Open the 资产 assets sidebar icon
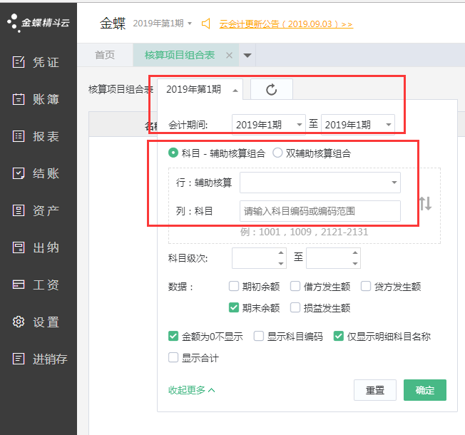The height and width of the screenshot is (435, 465). (x=19, y=210)
